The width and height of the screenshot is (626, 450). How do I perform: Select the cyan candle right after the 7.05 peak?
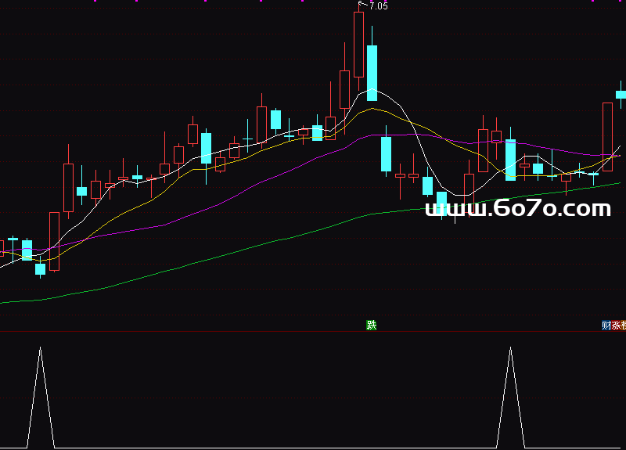(372, 73)
